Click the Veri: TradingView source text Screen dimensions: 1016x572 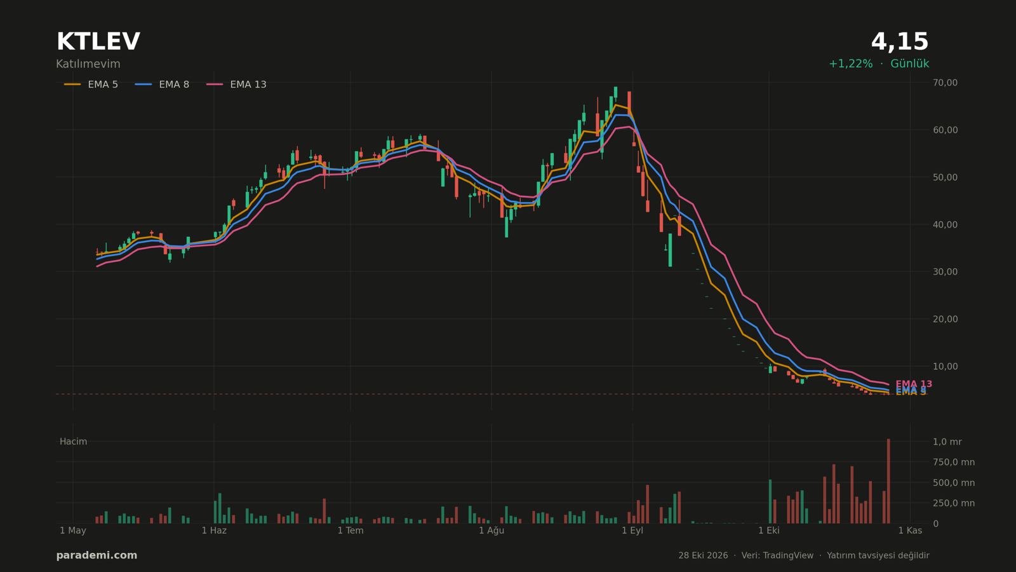click(x=777, y=555)
